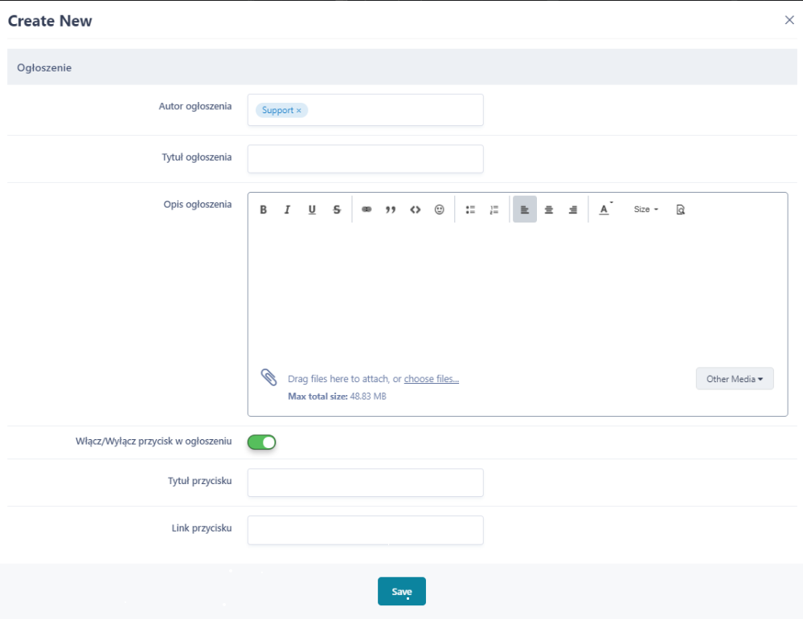Click the Max total size text

click(x=337, y=396)
